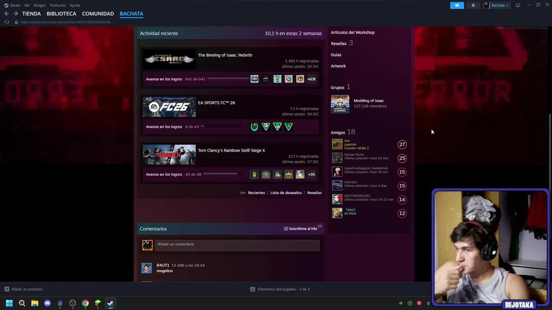
Task: Click the first FC 26 achievement badge
Action: [254, 127]
